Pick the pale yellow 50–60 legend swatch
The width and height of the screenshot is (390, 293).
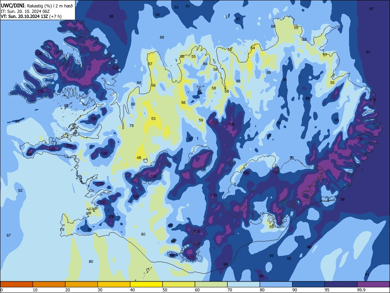(x=179, y=284)
